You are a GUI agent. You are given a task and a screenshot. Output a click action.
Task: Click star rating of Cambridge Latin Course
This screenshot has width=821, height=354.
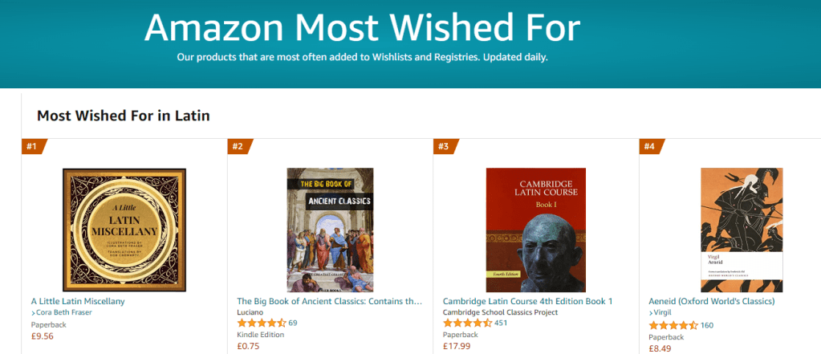point(467,323)
